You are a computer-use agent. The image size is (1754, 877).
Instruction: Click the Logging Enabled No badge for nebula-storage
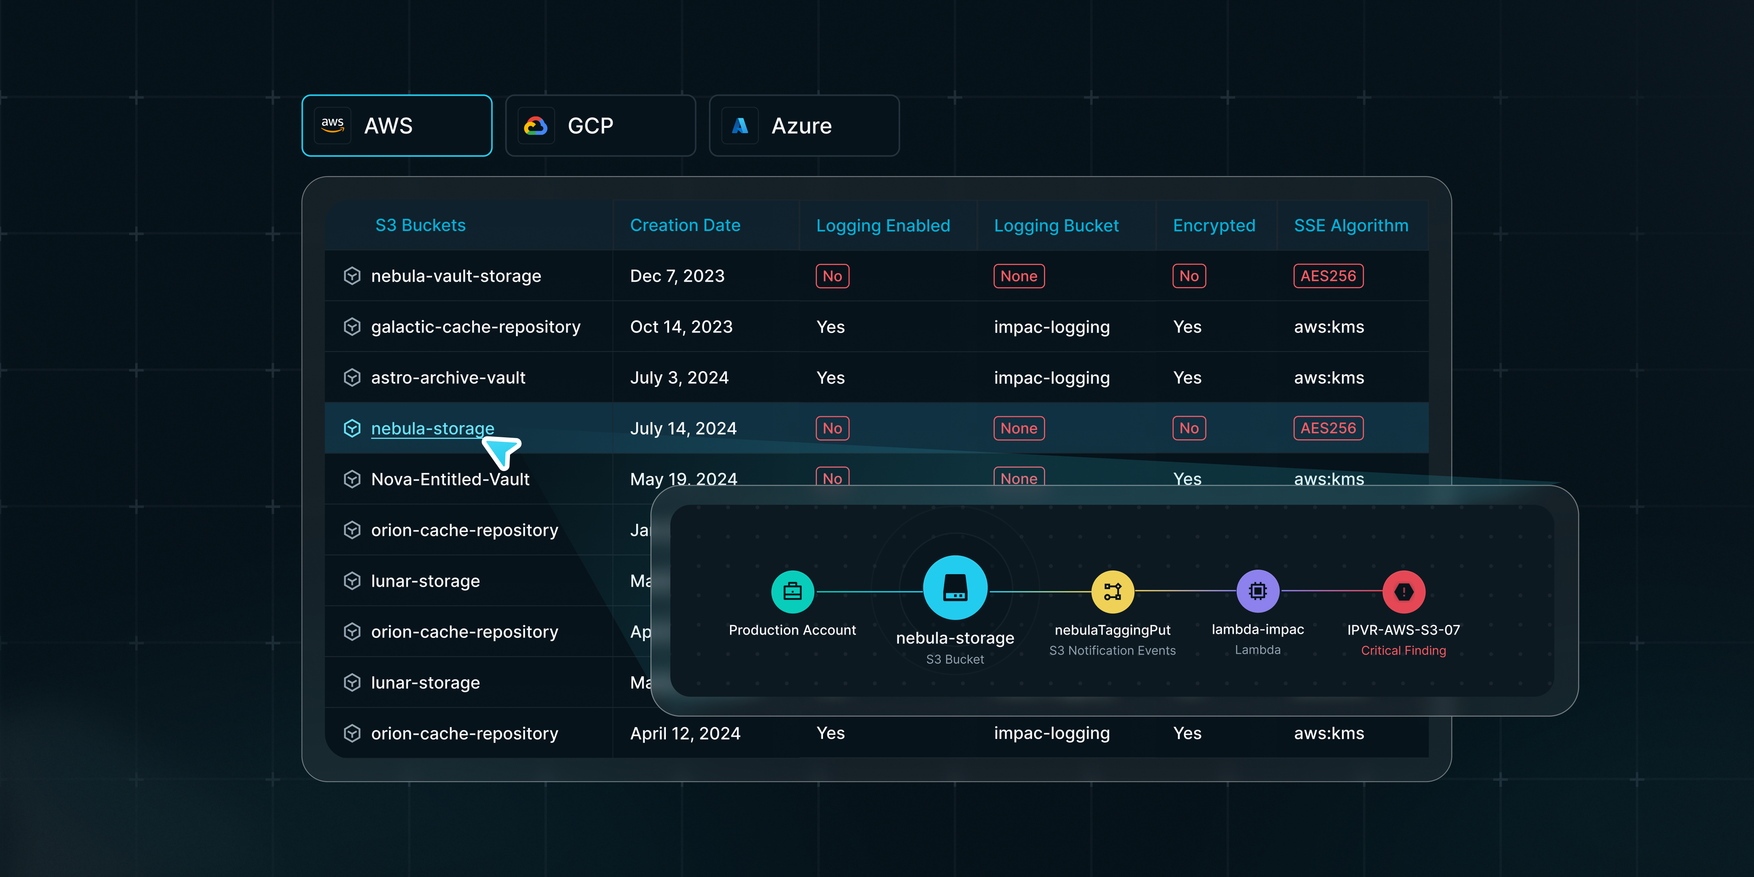point(832,428)
